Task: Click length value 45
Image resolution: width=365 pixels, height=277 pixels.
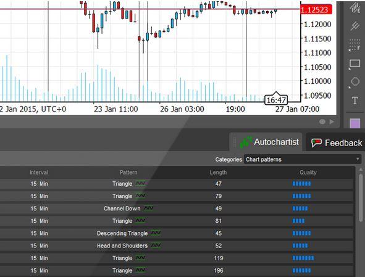Action: coord(219,233)
